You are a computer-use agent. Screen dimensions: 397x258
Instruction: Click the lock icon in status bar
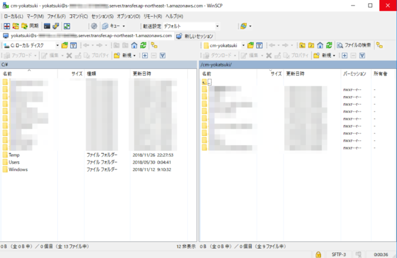pos(318,254)
